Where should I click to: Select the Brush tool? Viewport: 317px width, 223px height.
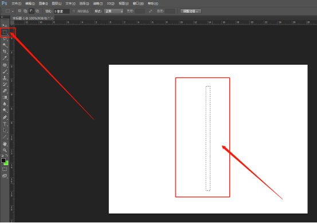[5, 71]
